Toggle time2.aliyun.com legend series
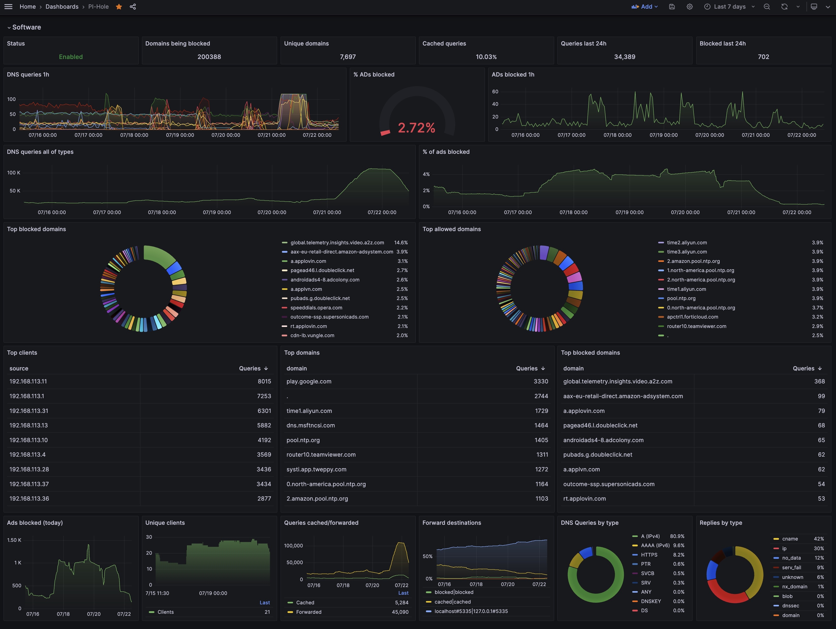This screenshot has width=836, height=629. pyautogui.click(x=687, y=243)
